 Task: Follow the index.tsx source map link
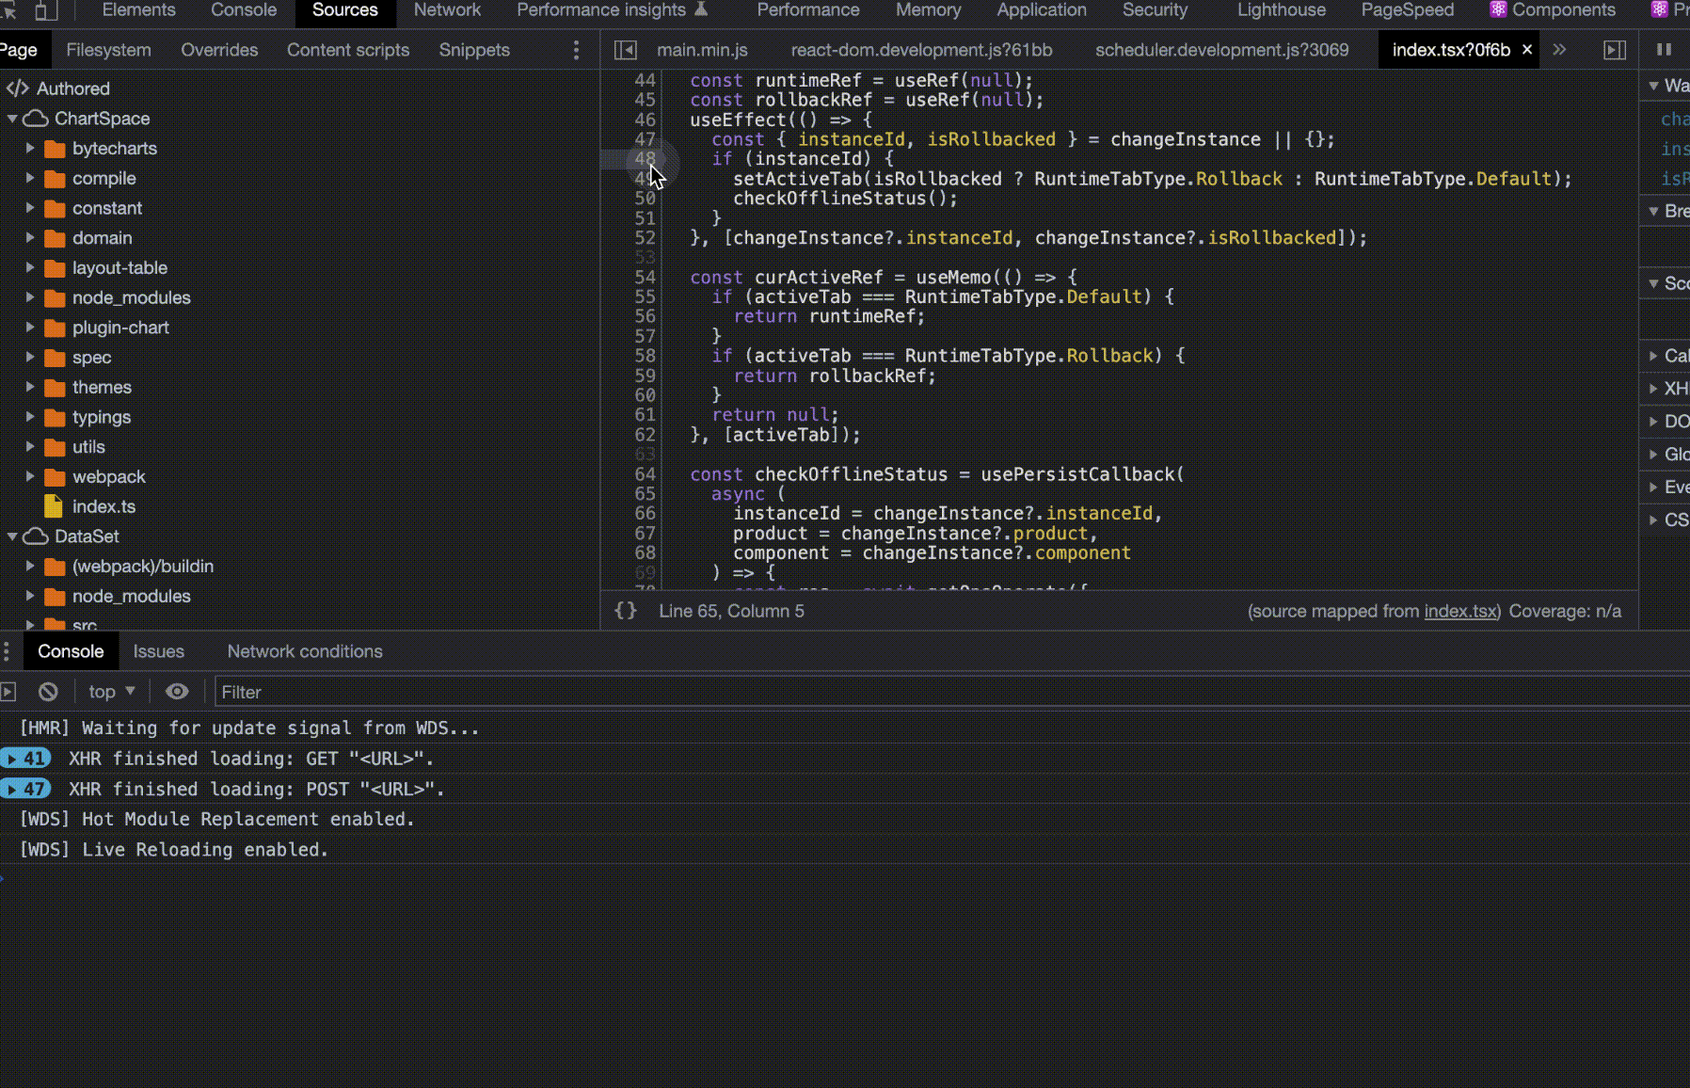tap(1460, 611)
